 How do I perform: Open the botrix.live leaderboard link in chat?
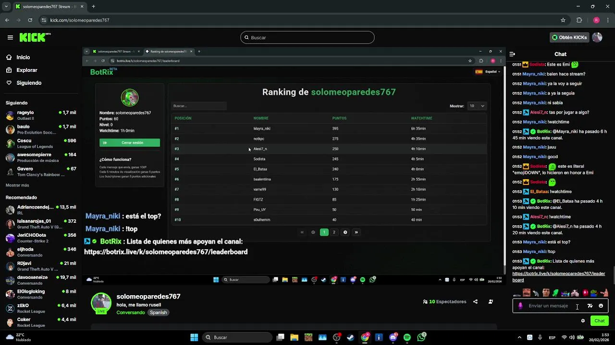[558, 276]
